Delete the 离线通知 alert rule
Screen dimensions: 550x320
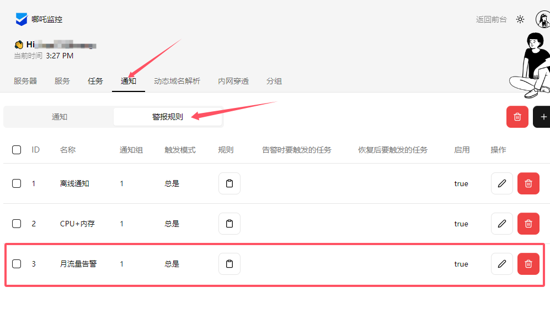click(528, 183)
